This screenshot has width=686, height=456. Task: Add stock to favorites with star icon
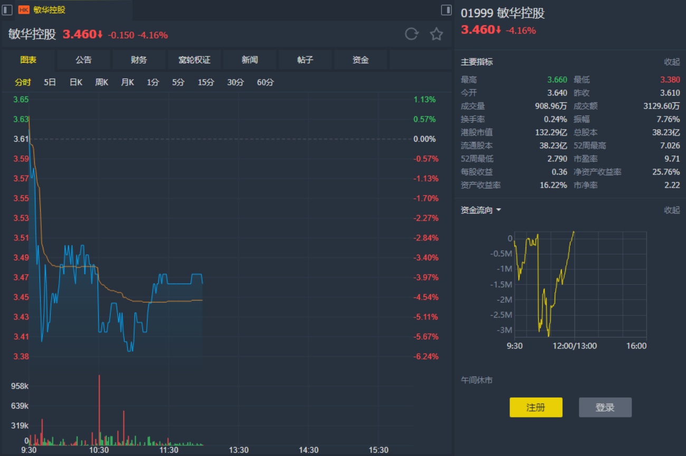point(436,34)
